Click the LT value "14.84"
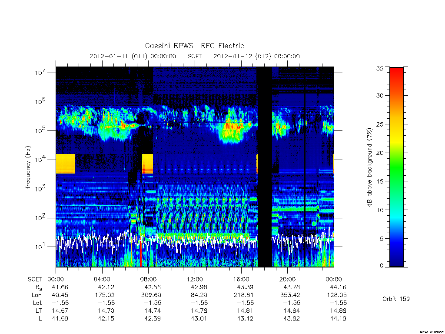The image size is (445, 334). click(x=292, y=311)
